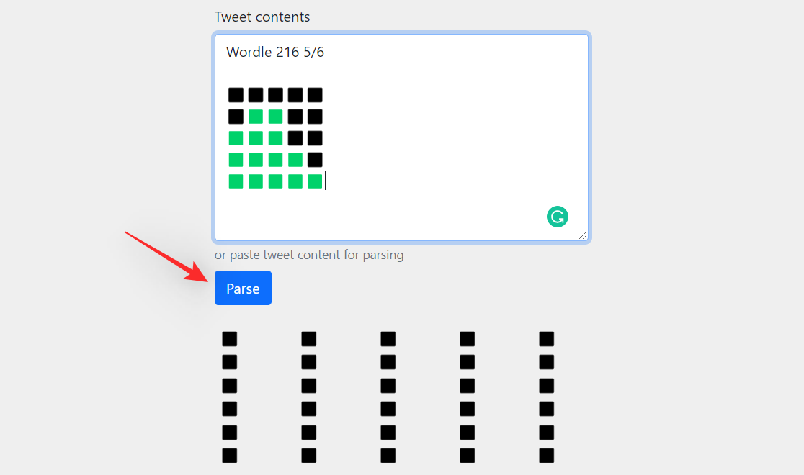Open the Grammarly icon in the text area
804x475 pixels.
point(558,217)
